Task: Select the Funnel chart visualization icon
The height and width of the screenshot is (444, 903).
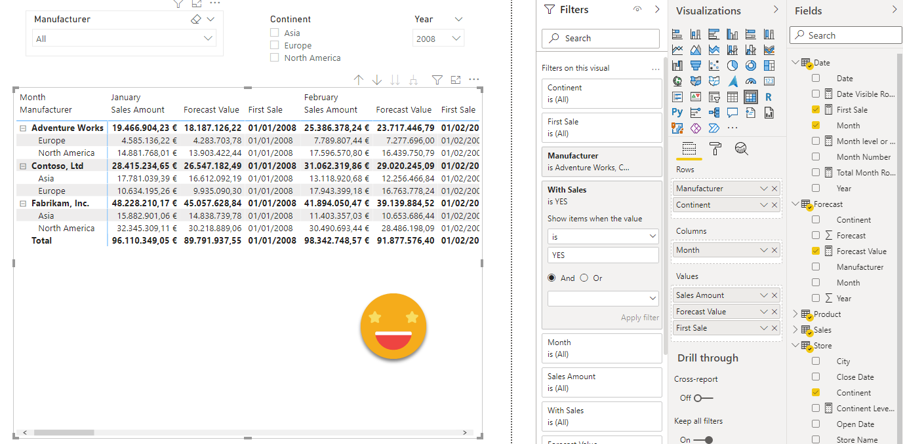Action: click(x=696, y=65)
